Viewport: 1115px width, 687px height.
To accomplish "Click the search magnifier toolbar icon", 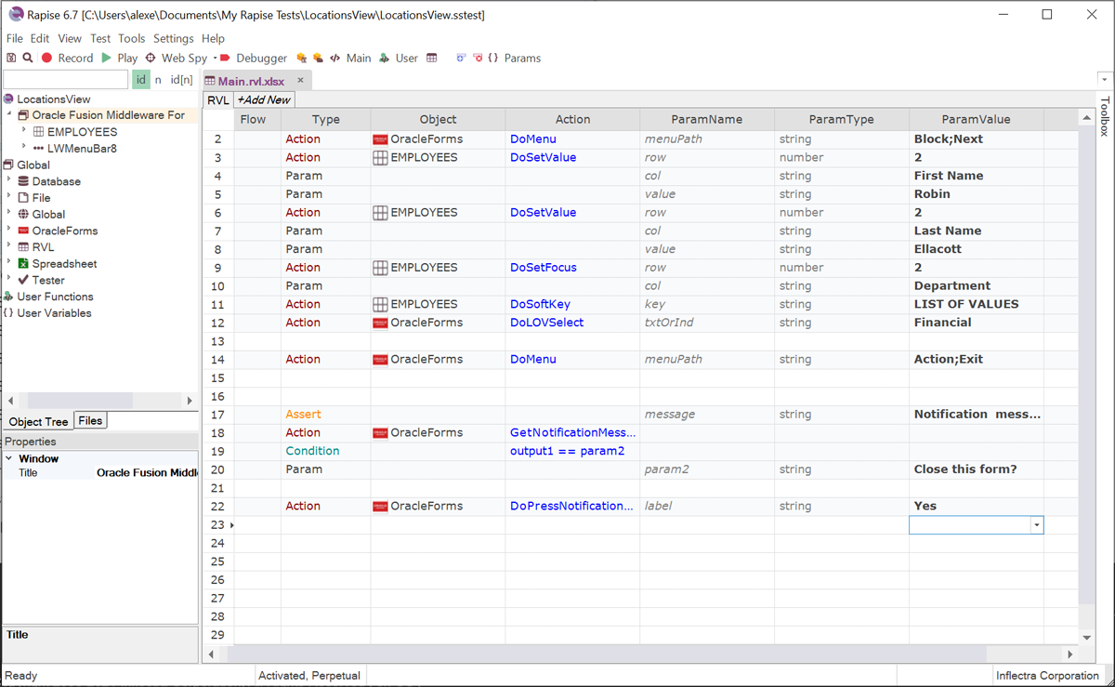I will (28, 58).
